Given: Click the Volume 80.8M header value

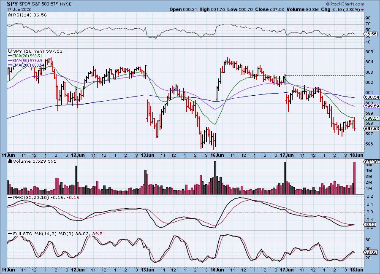Looking at the screenshot, I should point(303,9).
